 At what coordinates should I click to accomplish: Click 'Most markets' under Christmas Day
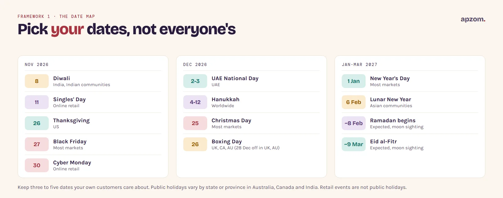coord(227,127)
